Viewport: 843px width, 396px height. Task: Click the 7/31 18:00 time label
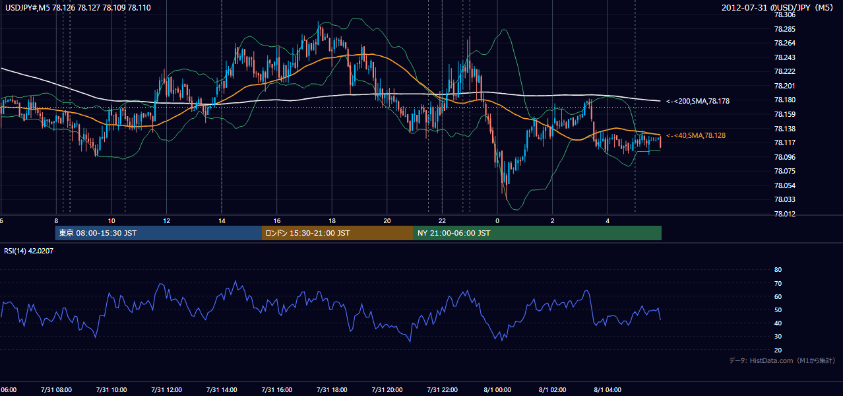[x=332, y=390]
